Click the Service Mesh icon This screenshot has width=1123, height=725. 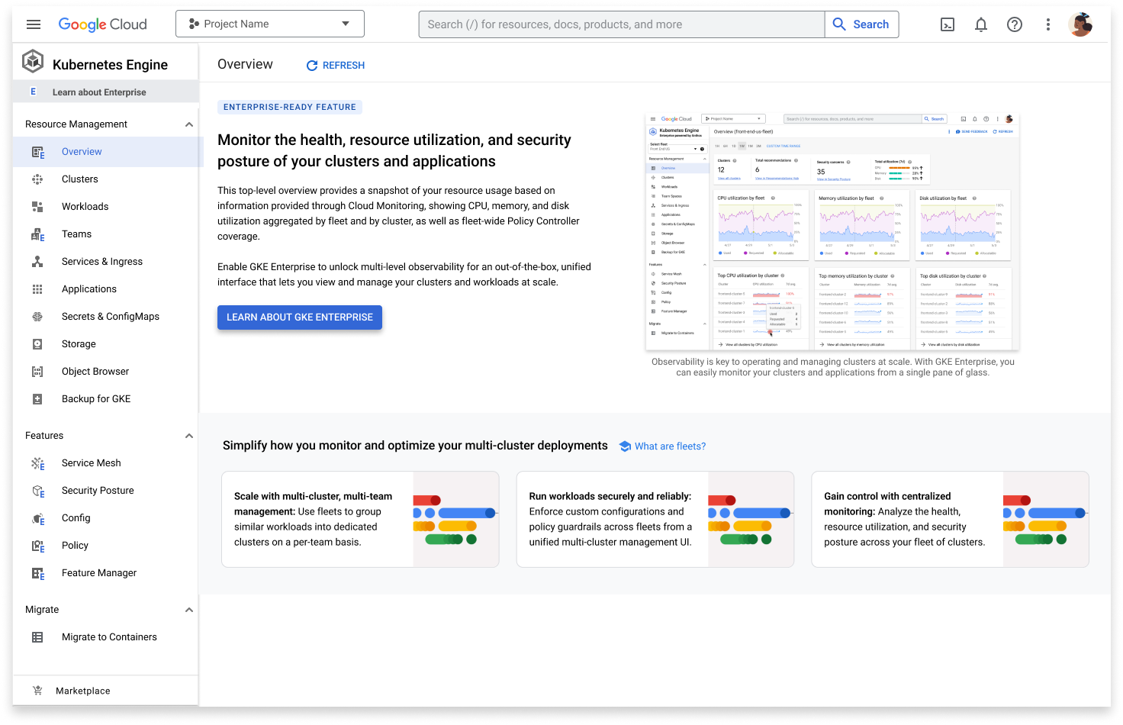[37, 463]
